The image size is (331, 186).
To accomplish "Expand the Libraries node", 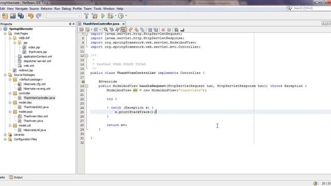I will [x=5, y=135].
